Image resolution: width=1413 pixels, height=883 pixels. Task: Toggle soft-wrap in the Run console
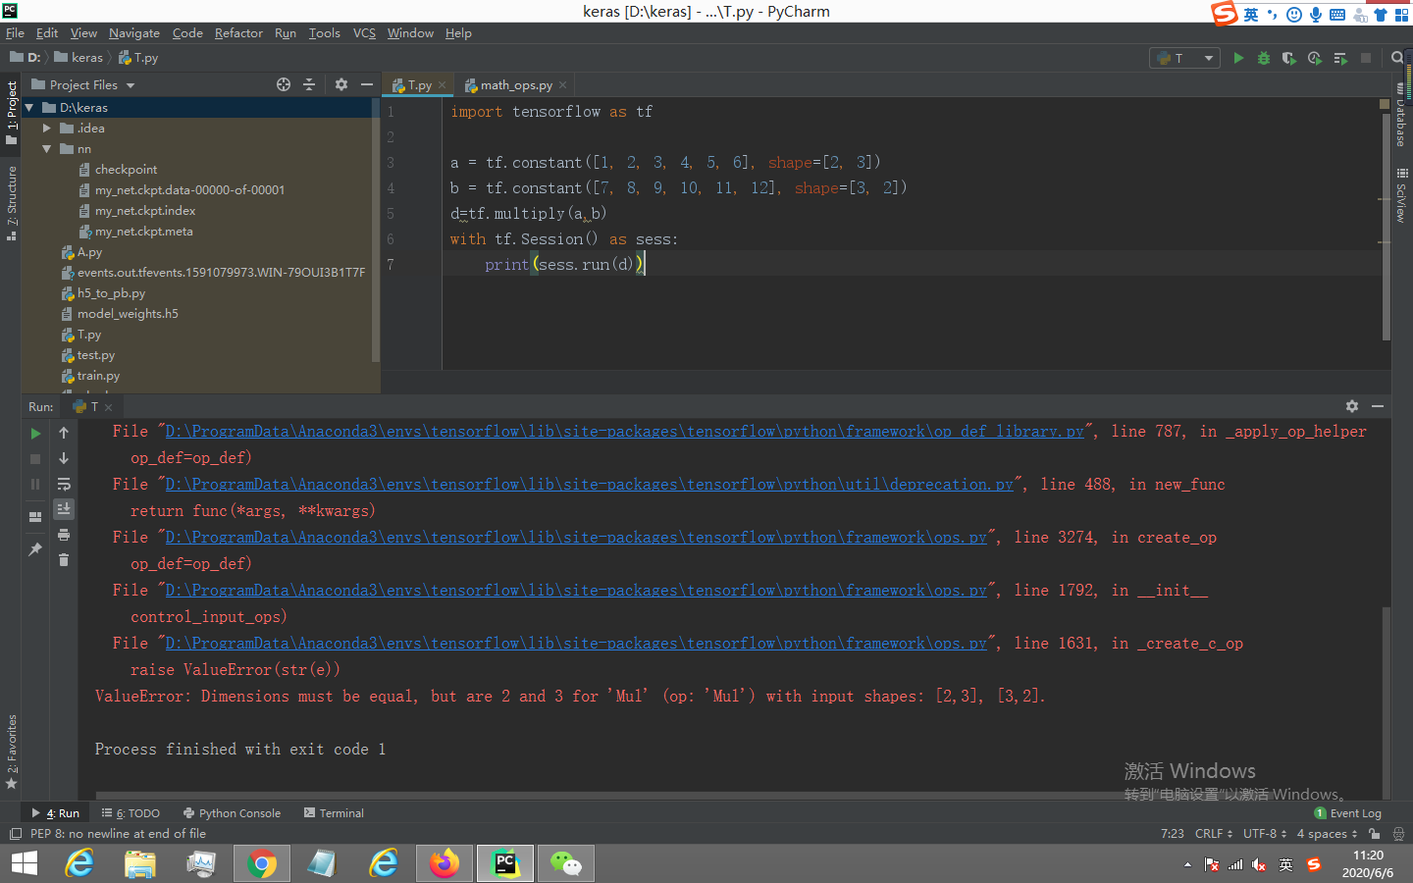(x=64, y=485)
